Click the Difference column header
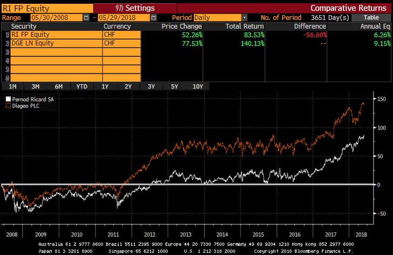 coord(310,26)
